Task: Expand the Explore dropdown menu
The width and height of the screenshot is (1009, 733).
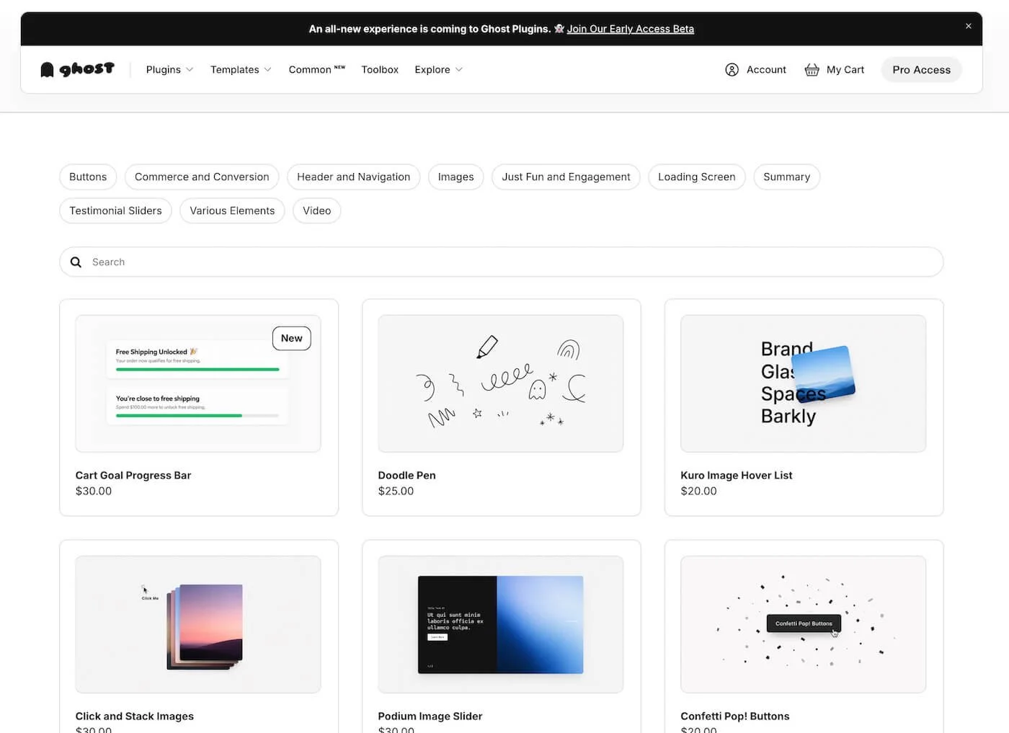Action: tap(438, 69)
